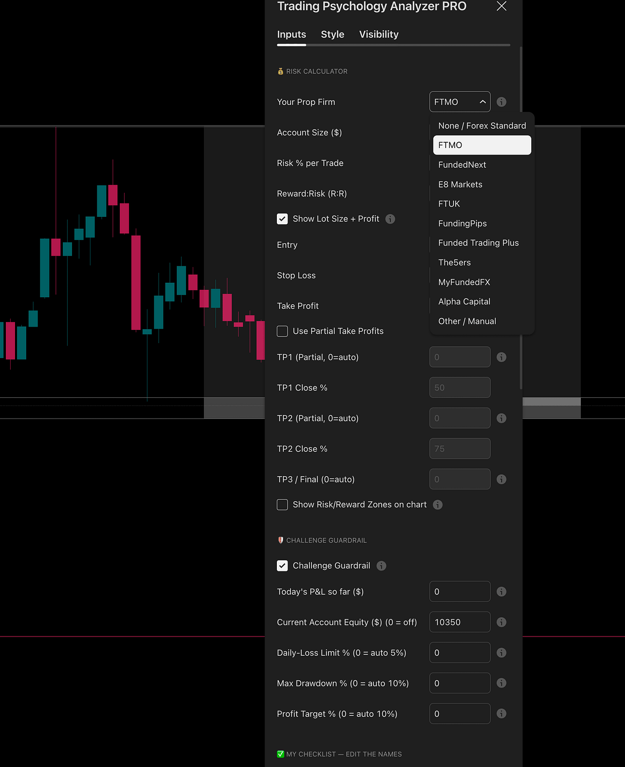Image resolution: width=625 pixels, height=767 pixels.
Task: Enable Show Risk/Reward Zones on chart
Action: coord(282,504)
